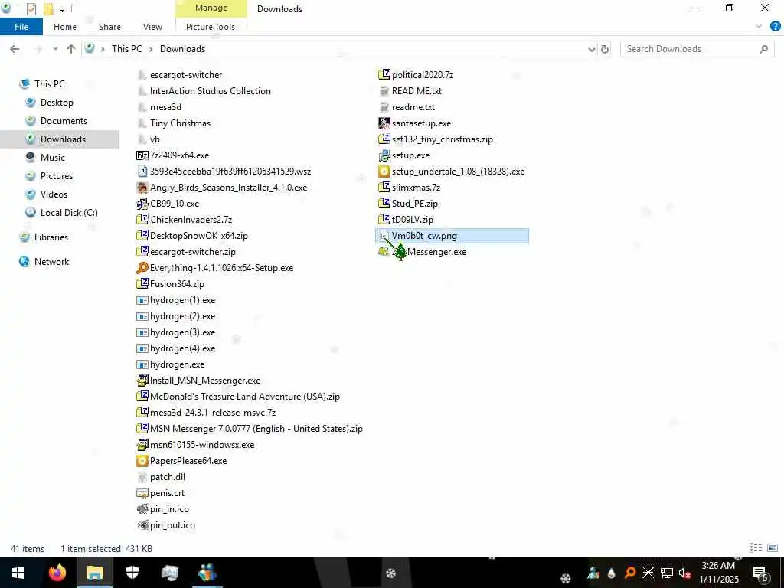This screenshot has height=588, width=784.
Task: Launch Firefox from the taskbar
Action: 57,573
